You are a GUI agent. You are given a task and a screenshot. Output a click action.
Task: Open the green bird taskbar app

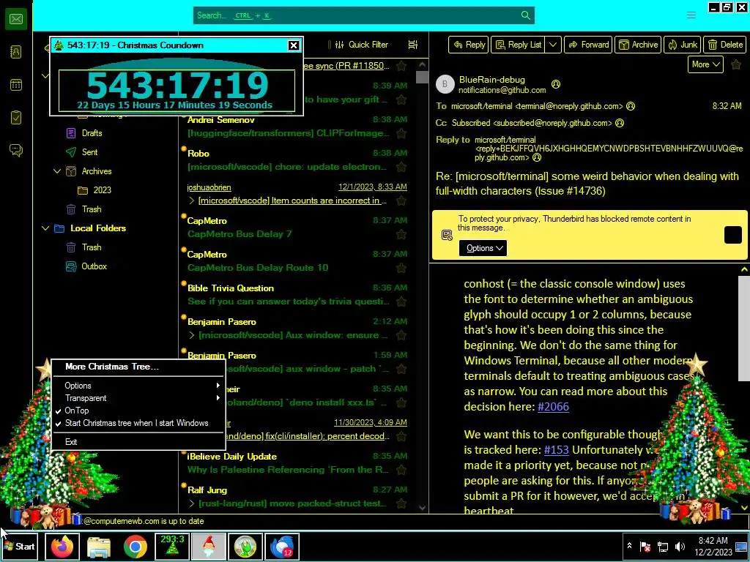(245, 546)
